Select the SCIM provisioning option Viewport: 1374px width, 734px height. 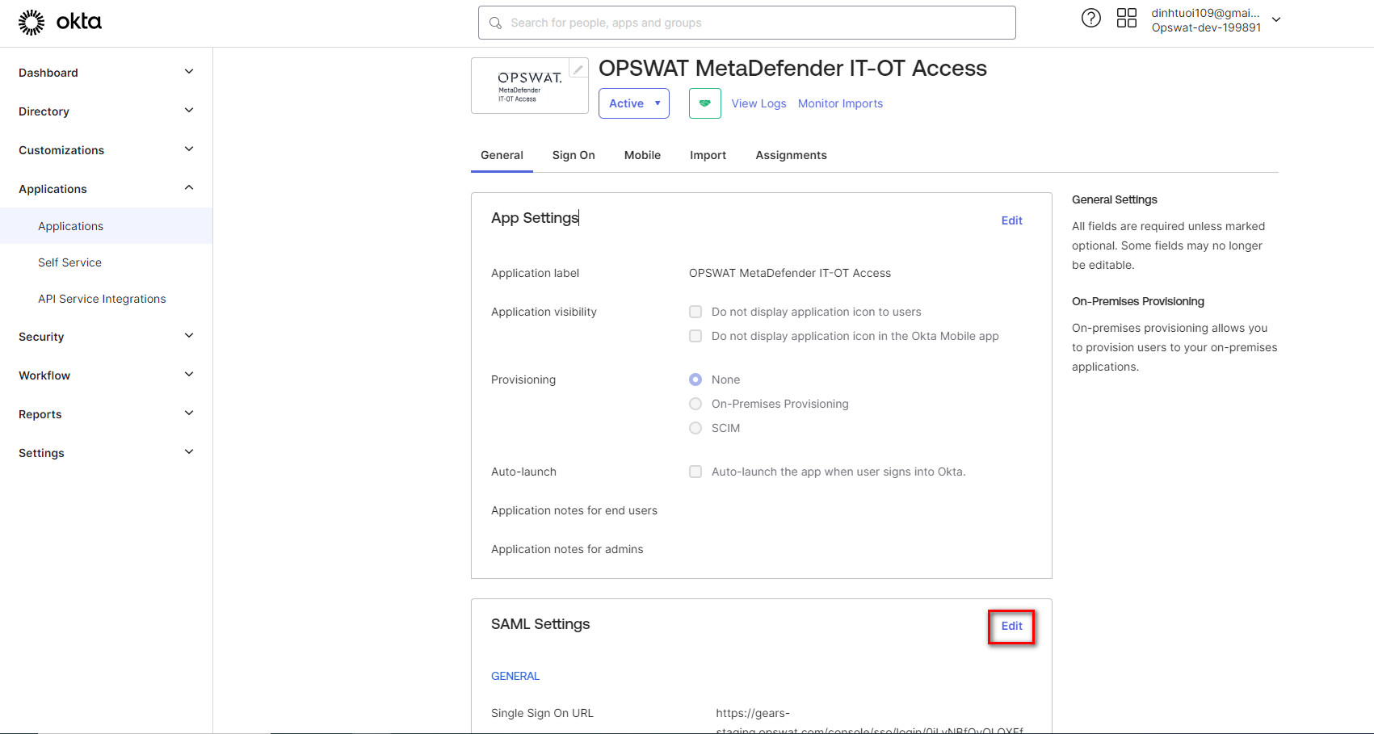pos(695,428)
